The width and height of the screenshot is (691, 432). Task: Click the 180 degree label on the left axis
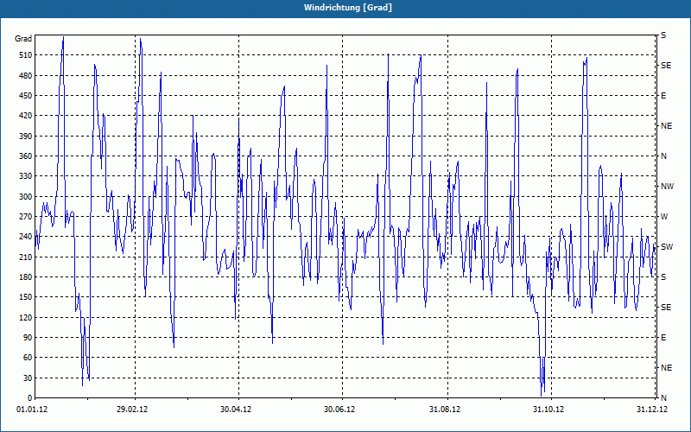pos(25,277)
